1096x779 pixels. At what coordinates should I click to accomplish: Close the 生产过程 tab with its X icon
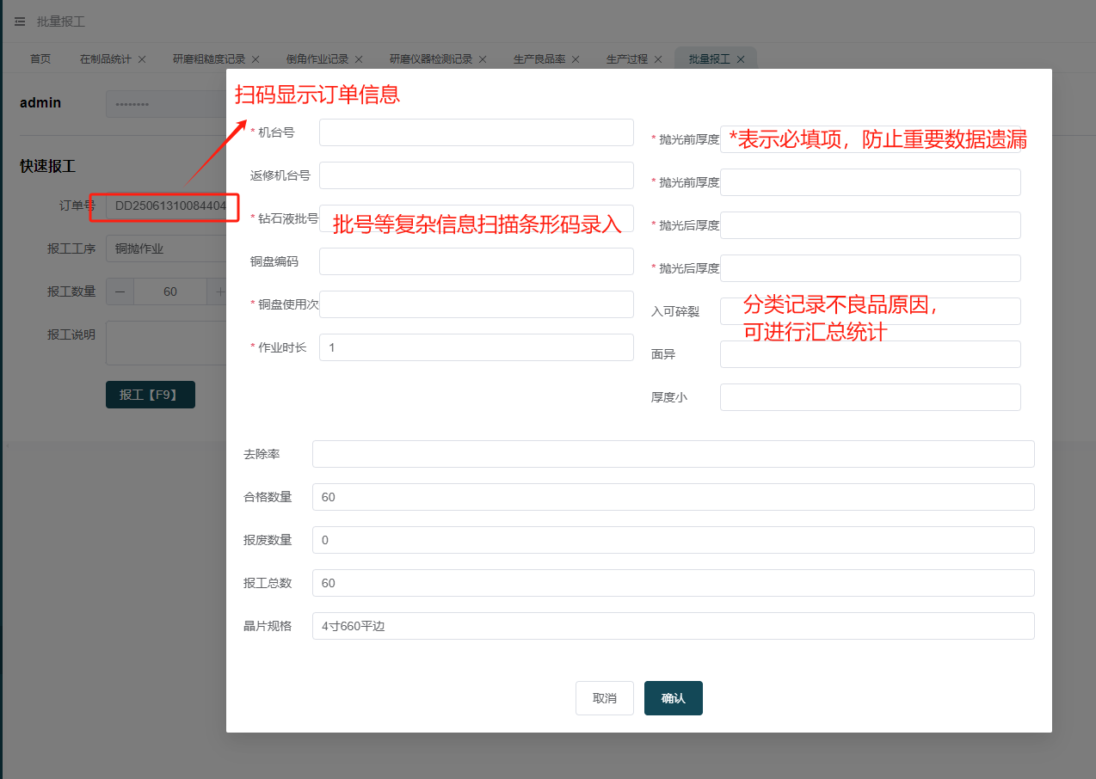coord(658,59)
